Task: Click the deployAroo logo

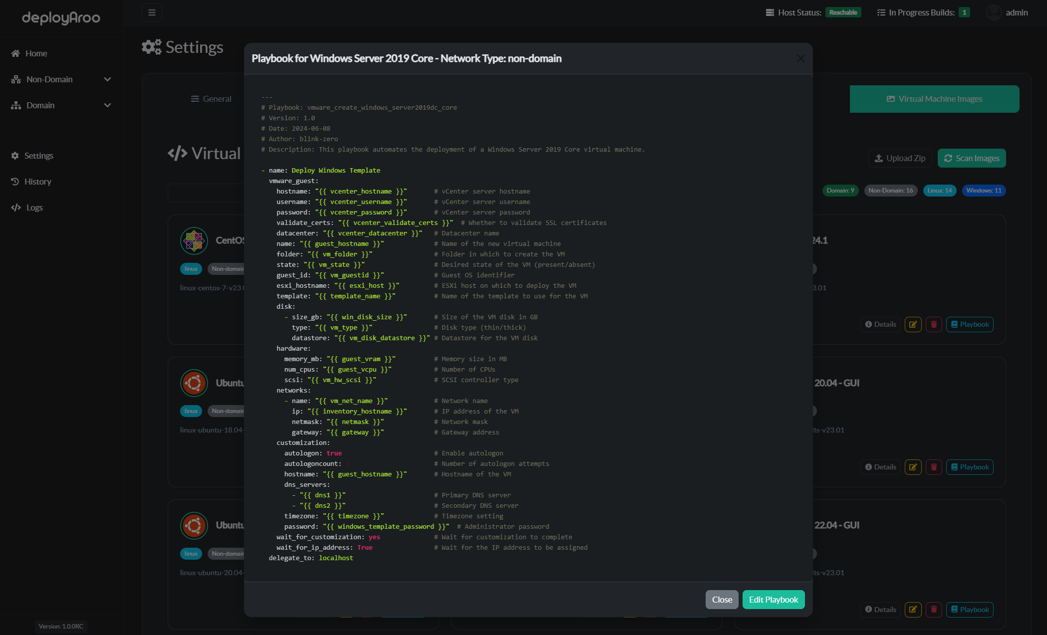Action: point(61,17)
